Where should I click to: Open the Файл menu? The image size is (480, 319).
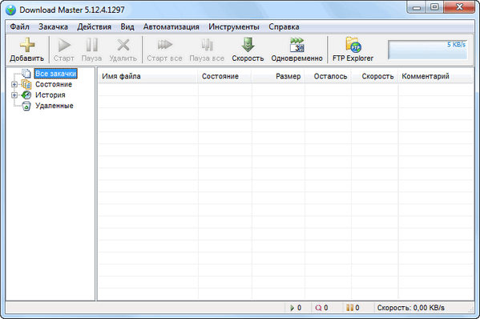click(19, 27)
